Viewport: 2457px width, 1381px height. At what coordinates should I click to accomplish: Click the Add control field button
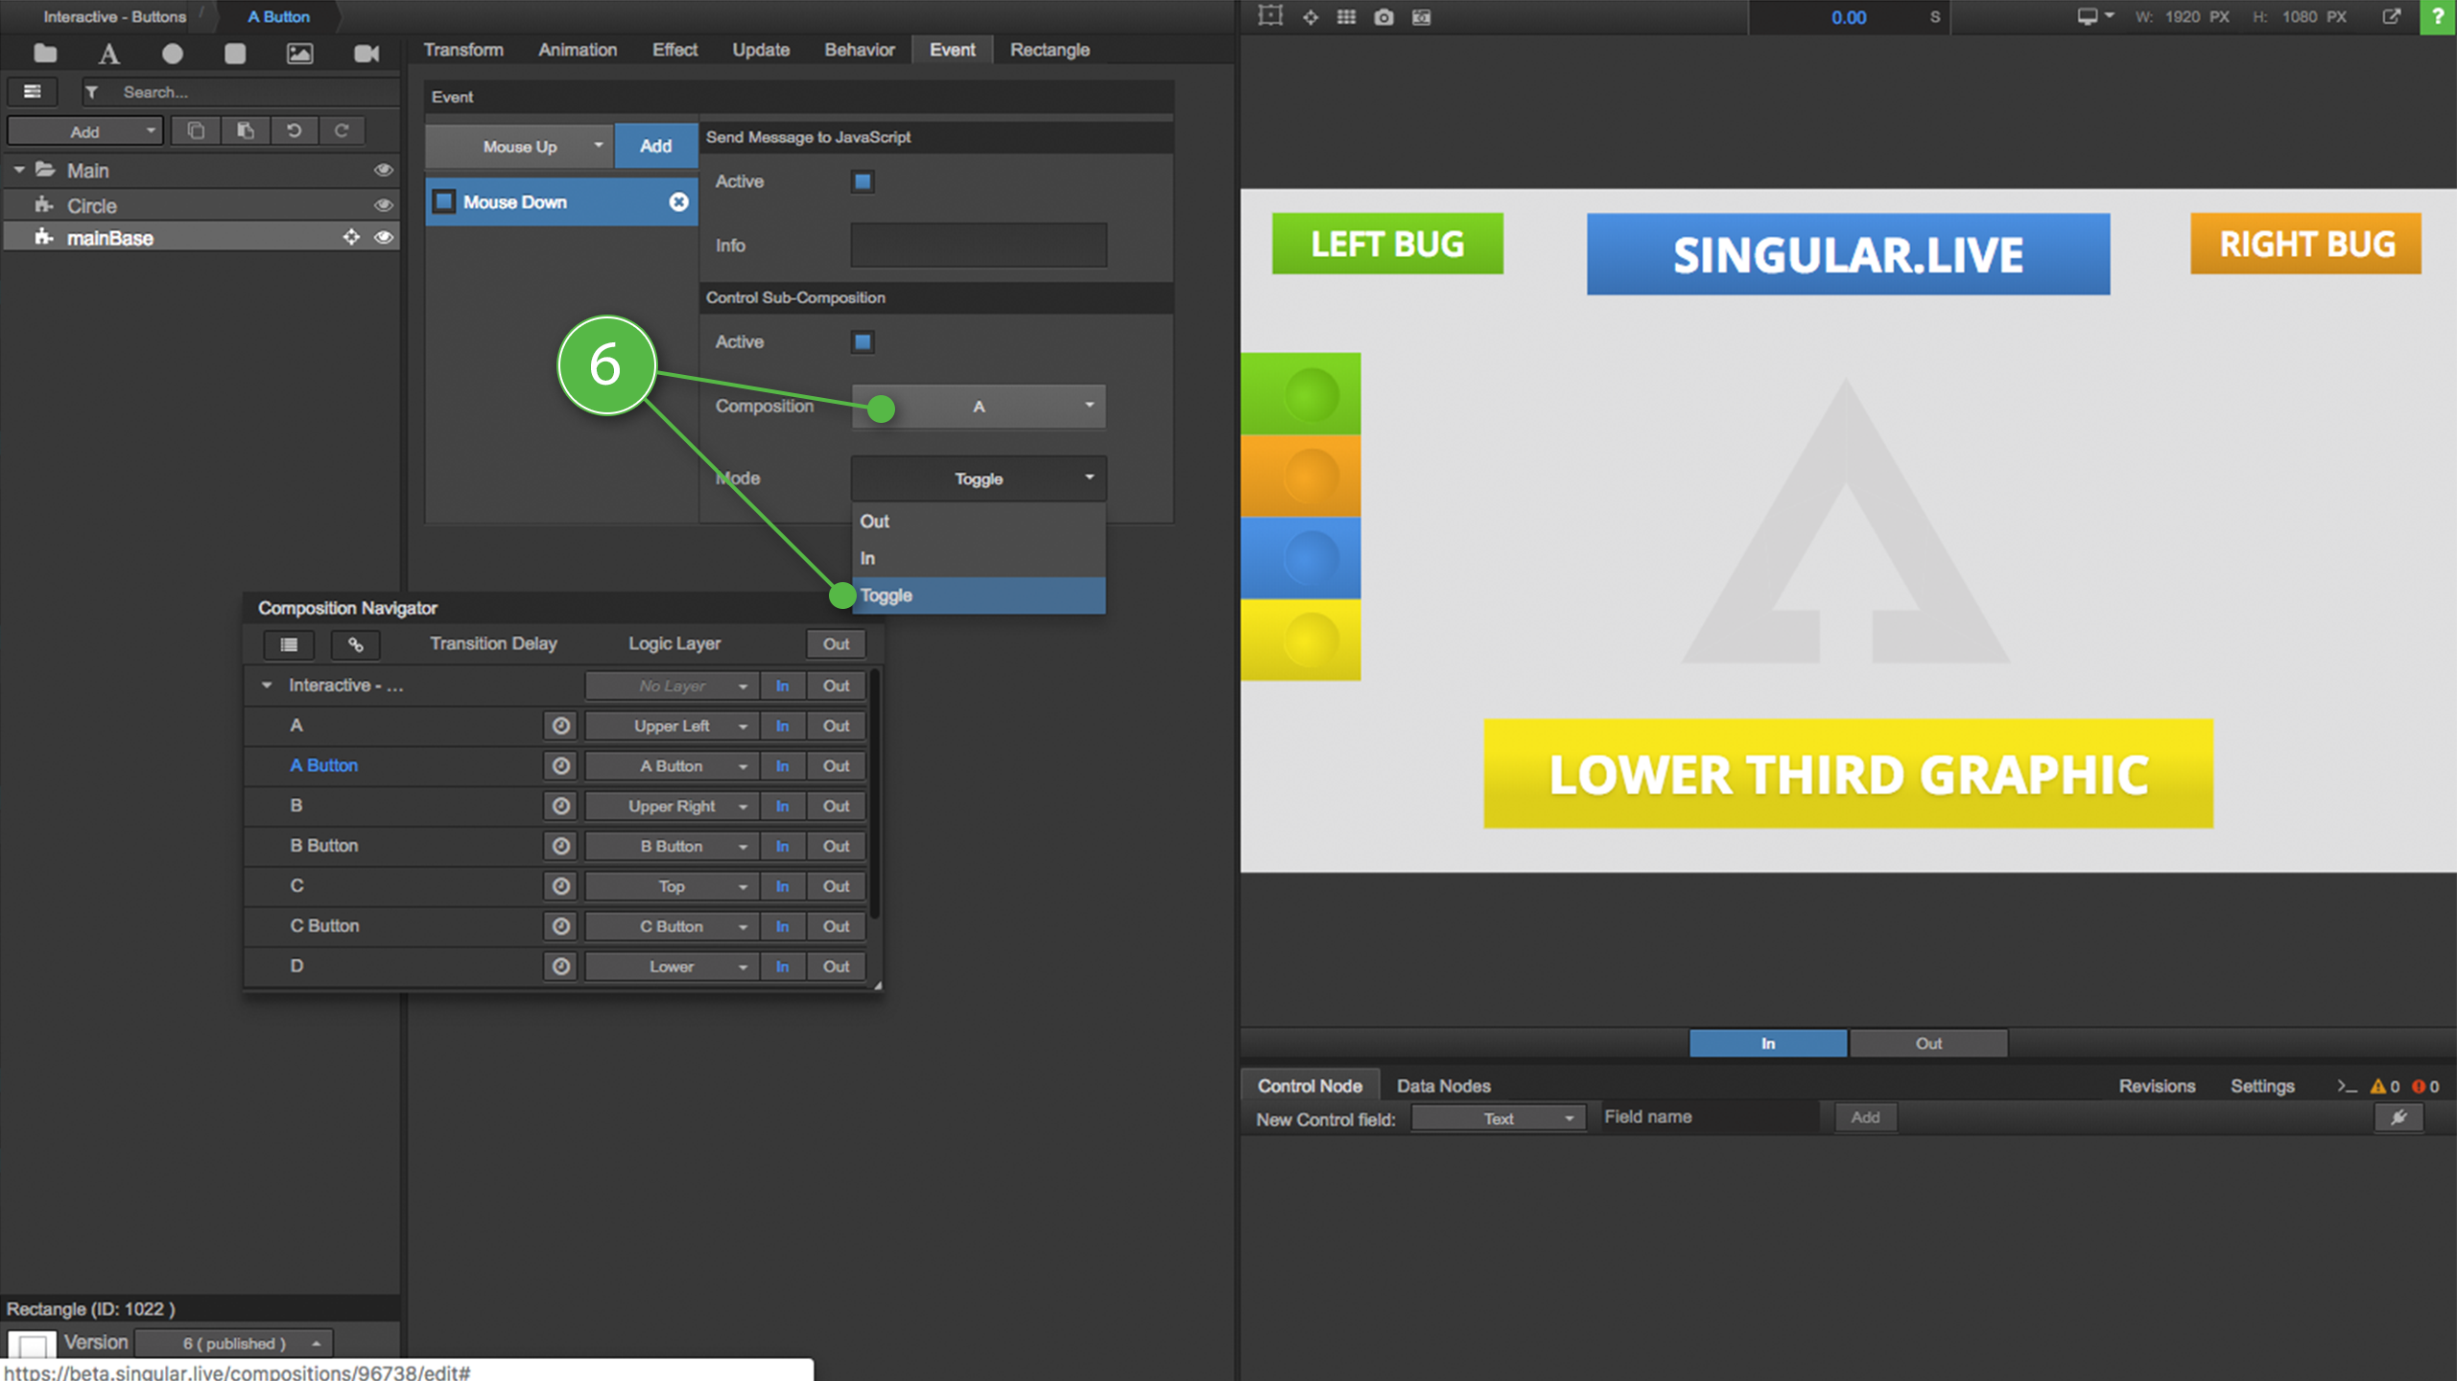tap(1865, 1117)
